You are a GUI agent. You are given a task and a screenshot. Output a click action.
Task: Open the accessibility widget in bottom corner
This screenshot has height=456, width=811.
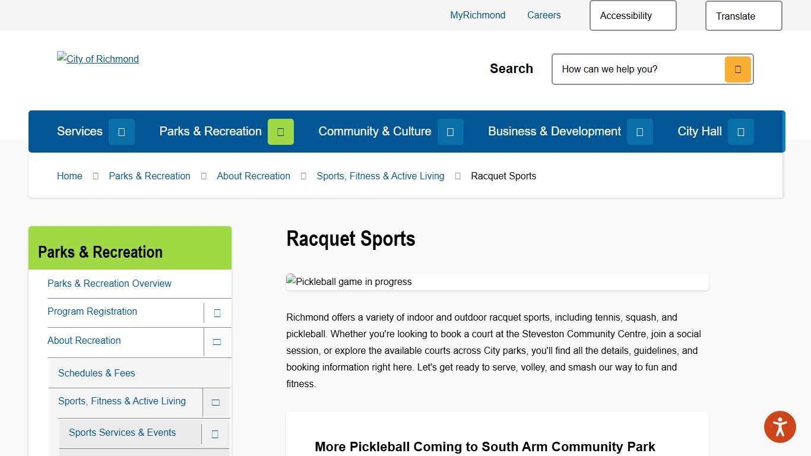[780, 426]
